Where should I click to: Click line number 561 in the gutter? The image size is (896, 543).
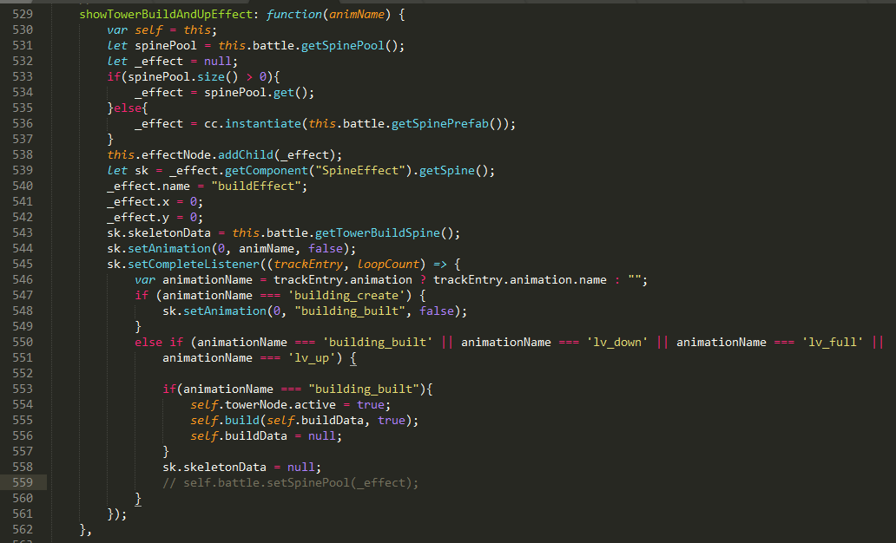23,514
